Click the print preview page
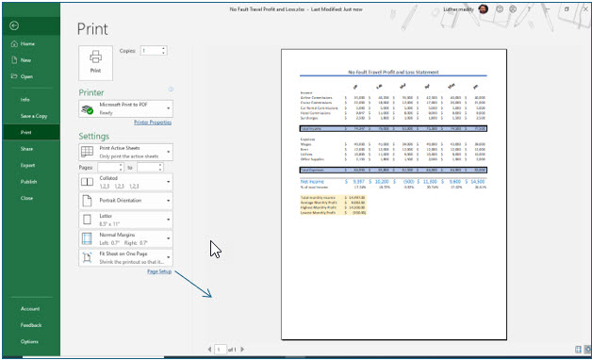Screen dimensions: 592x360 [x=394, y=194]
